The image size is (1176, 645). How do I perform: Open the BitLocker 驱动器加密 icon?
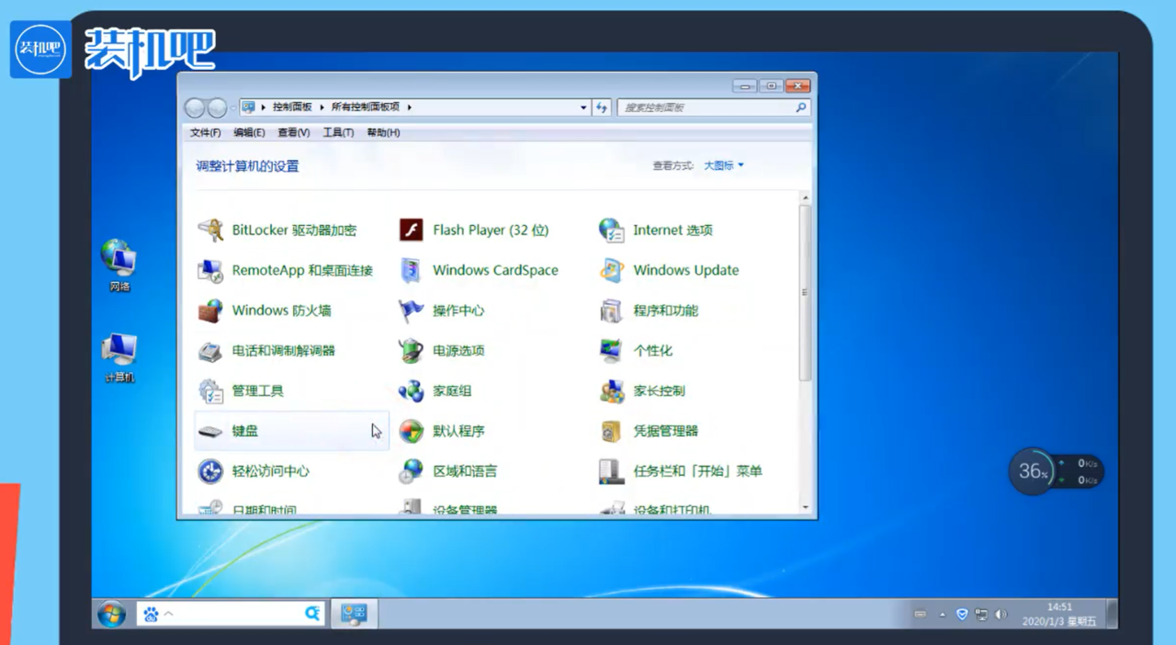pyautogui.click(x=211, y=230)
